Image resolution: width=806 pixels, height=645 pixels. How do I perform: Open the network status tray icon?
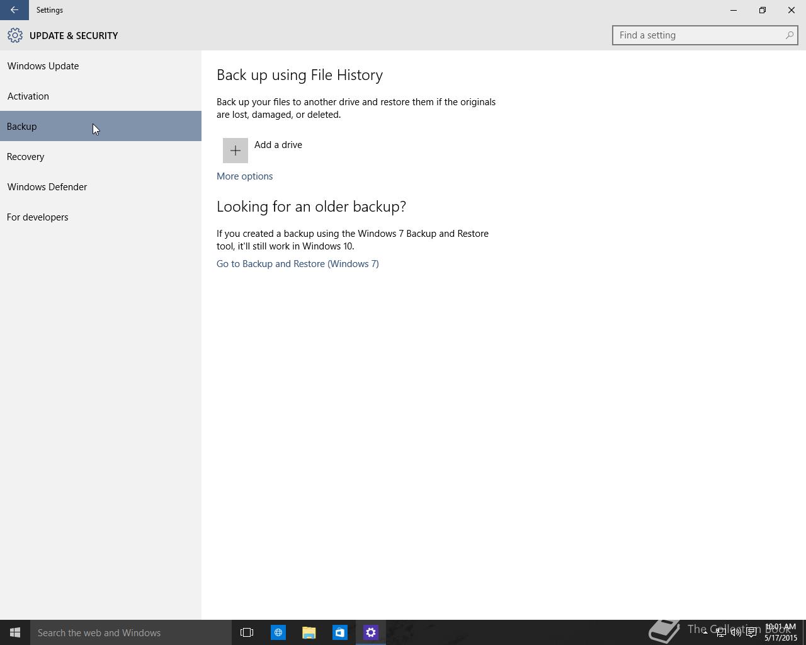pyautogui.click(x=720, y=632)
